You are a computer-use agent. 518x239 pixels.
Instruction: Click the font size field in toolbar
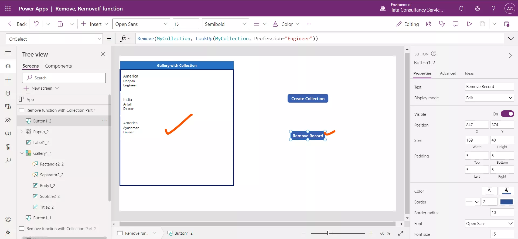pos(186,24)
